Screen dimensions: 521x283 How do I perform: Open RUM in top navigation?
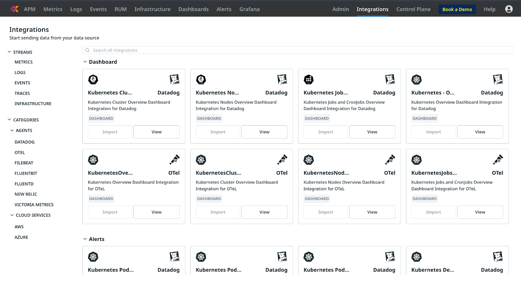tap(120, 9)
